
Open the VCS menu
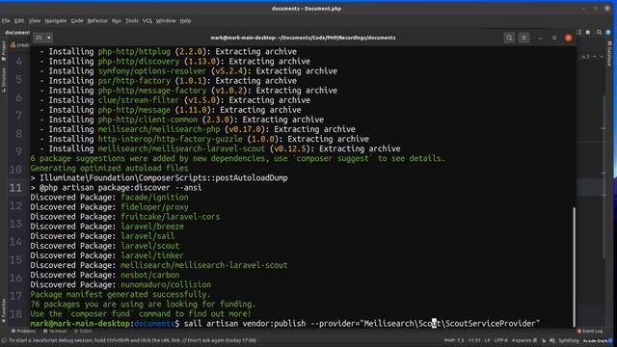point(148,21)
